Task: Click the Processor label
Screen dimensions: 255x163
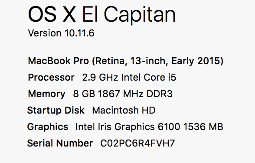Action: (51, 77)
